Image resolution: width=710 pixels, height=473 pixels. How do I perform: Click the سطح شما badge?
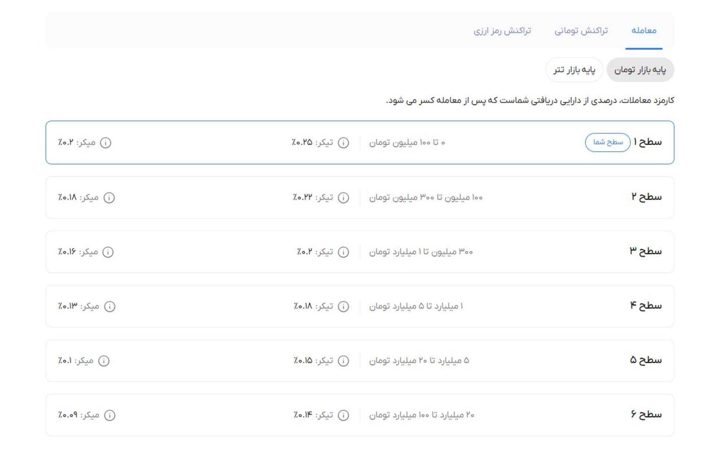click(x=608, y=142)
